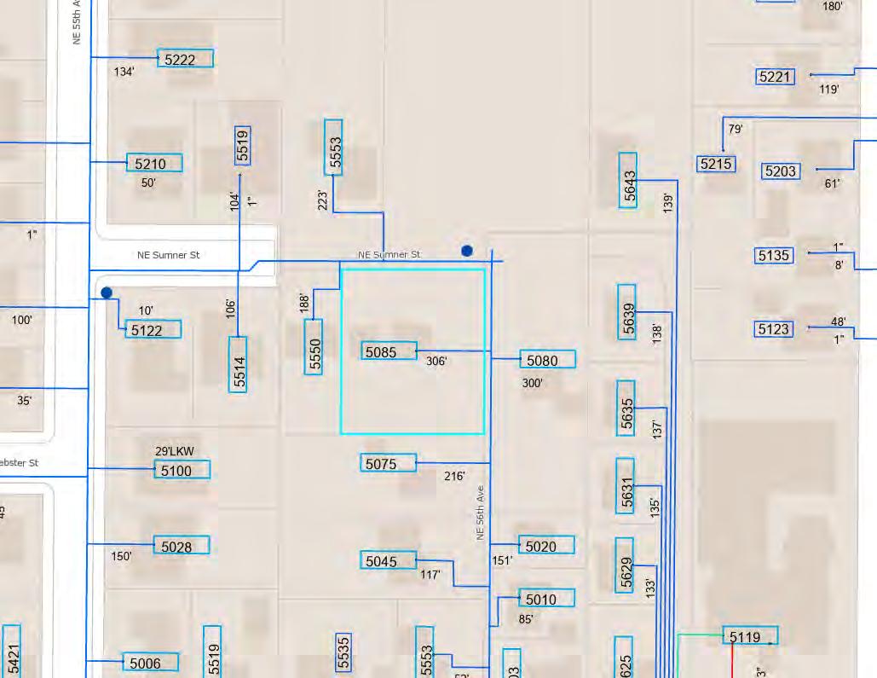Click the NE 56th Ave street label
Screen dimensions: 877x678
[x=480, y=513]
